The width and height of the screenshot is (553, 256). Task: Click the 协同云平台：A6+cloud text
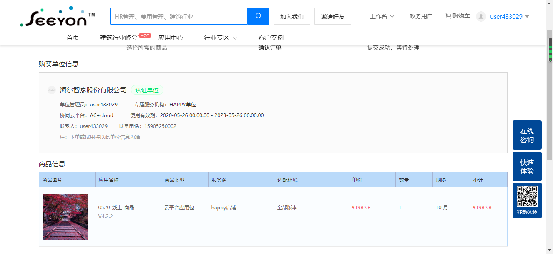[x=86, y=115]
